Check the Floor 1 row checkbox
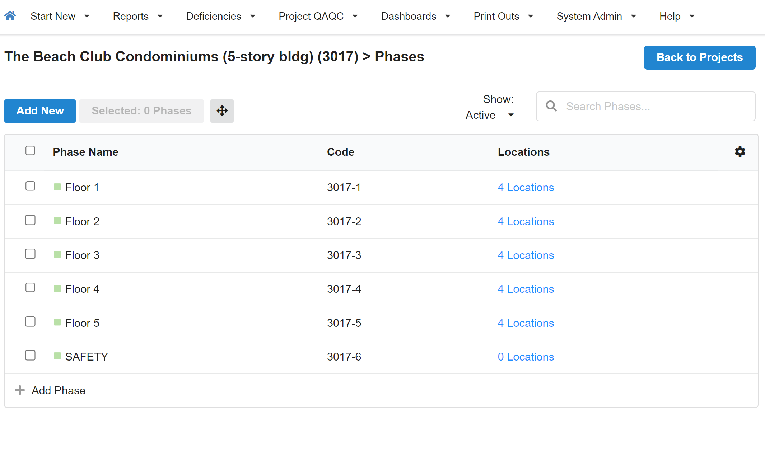 click(x=30, y=186)
